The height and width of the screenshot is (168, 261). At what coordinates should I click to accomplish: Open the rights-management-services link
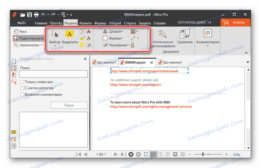coord(151,107)
